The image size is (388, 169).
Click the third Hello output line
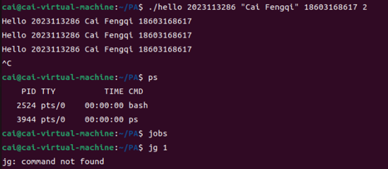tap(97, 49)
